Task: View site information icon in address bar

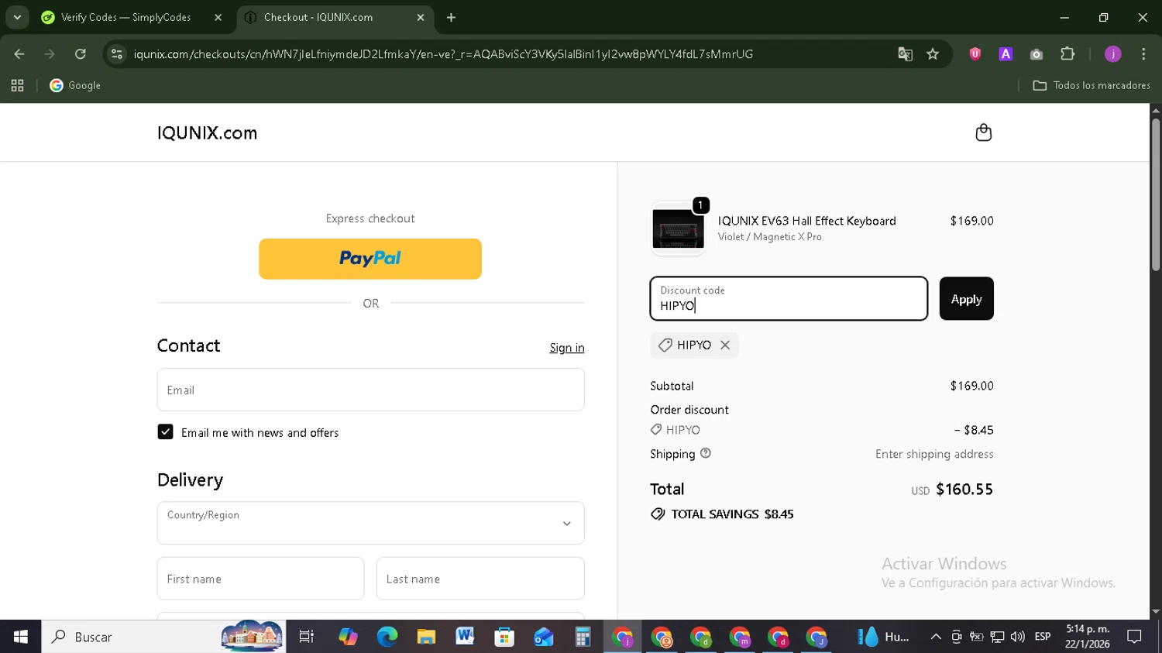Action: (x=117, y=53)
